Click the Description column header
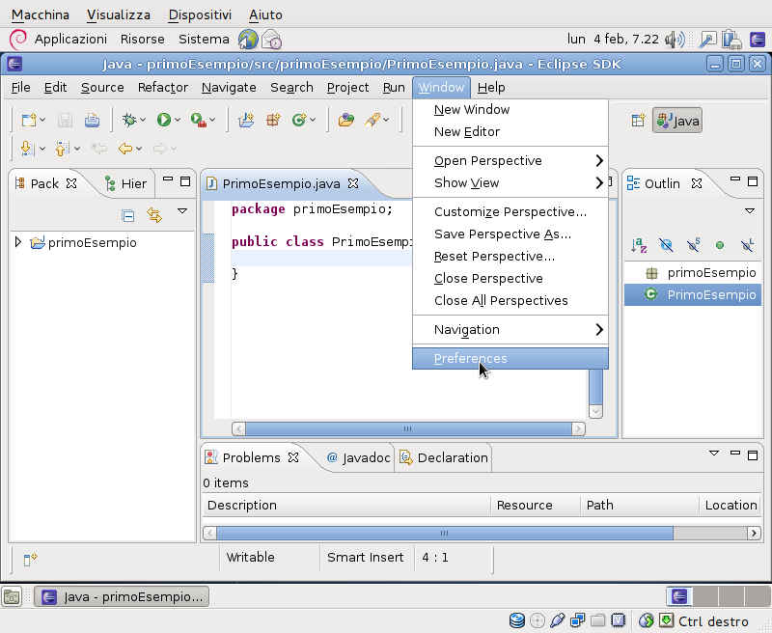Viewport: 772px width, 633px height. coord(346,505)
